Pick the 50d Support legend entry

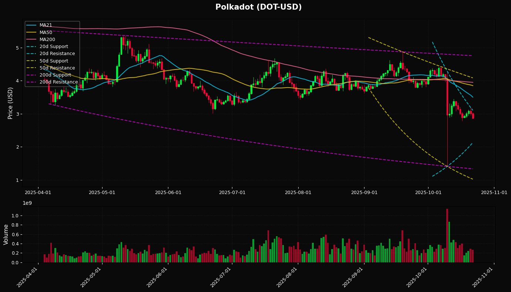pyautogui.click(x=54, y=61)
